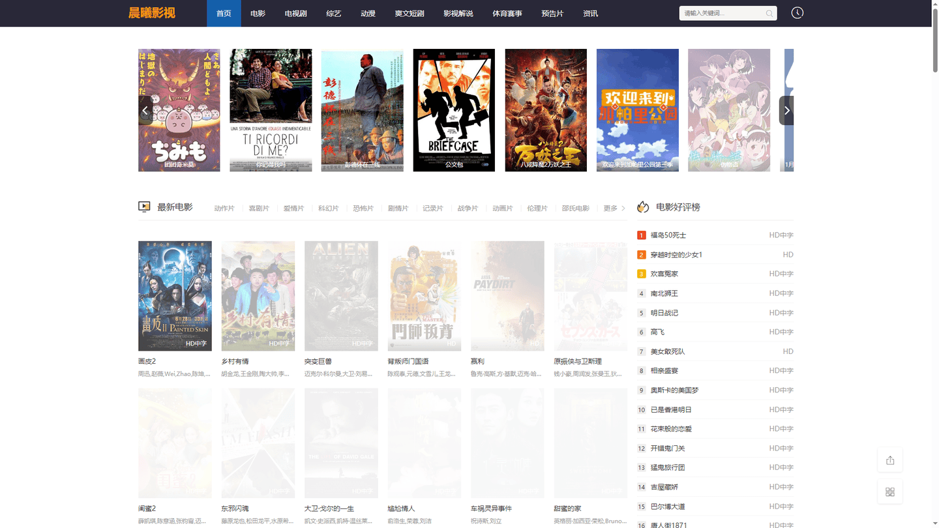Screen dimensions: 939x528
Task: Open the 资讯 navigation tab
Action: pyautogui.click(x=590, y=13)
